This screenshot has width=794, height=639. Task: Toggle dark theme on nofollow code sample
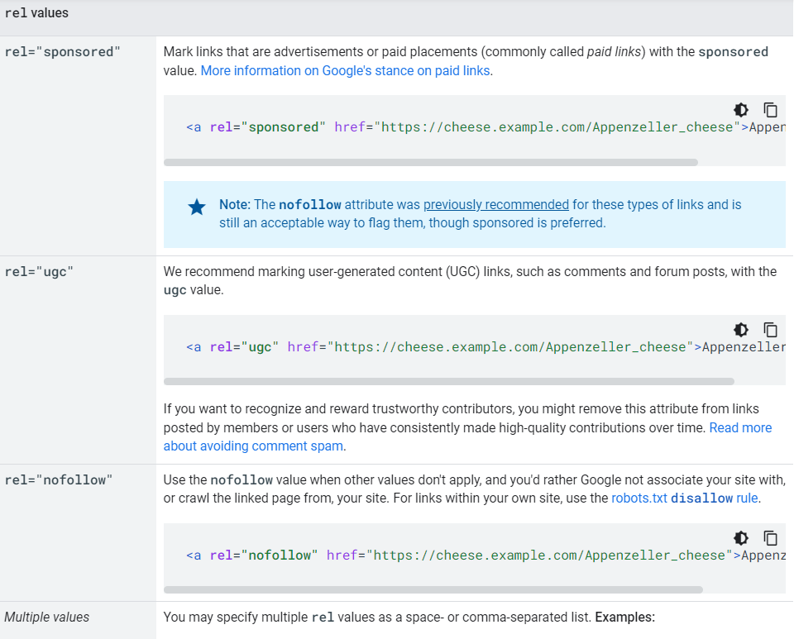[x=741, y=538]
